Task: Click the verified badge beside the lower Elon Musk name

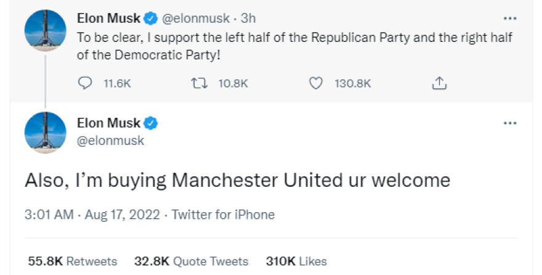Action: 152,123
